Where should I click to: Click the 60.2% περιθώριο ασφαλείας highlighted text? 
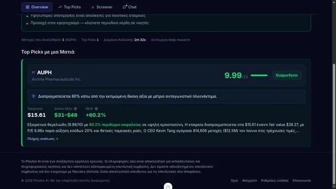[x=115, y=125]
